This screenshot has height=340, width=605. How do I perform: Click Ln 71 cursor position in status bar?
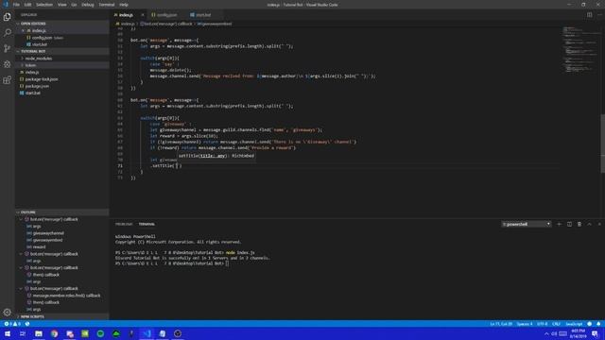[501, 324]
